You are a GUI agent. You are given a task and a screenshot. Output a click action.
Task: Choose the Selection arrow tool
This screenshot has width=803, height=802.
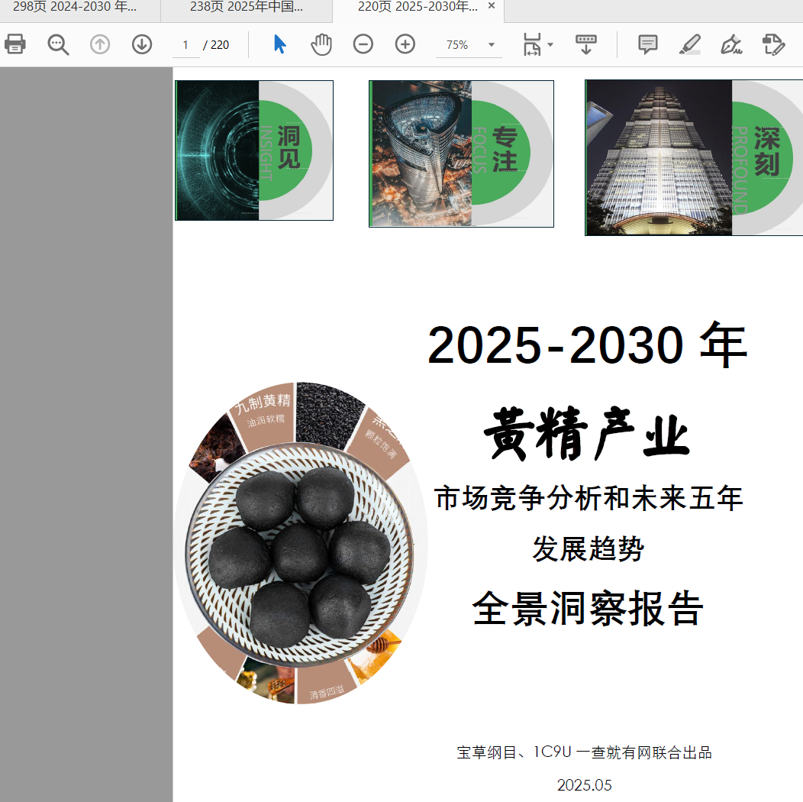[x=280, y=44]
